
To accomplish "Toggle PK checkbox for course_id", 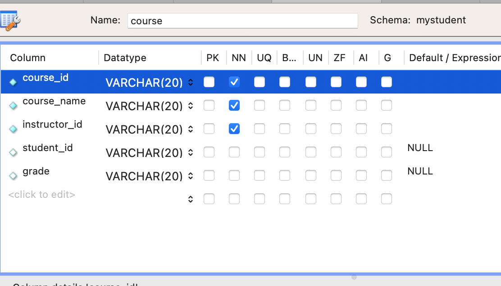I will pos(209,82).
